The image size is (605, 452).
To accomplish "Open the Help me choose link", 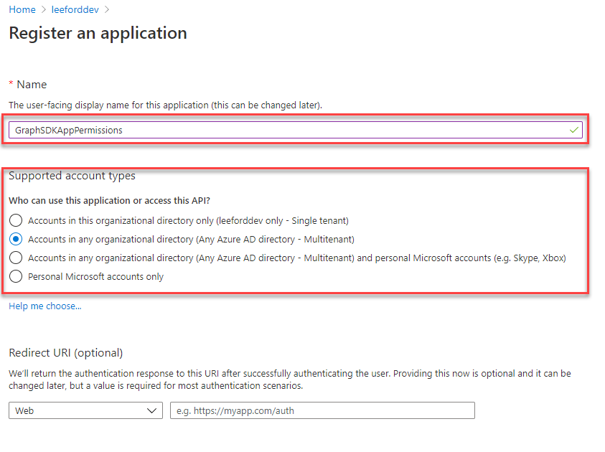I will pos(45,306).
